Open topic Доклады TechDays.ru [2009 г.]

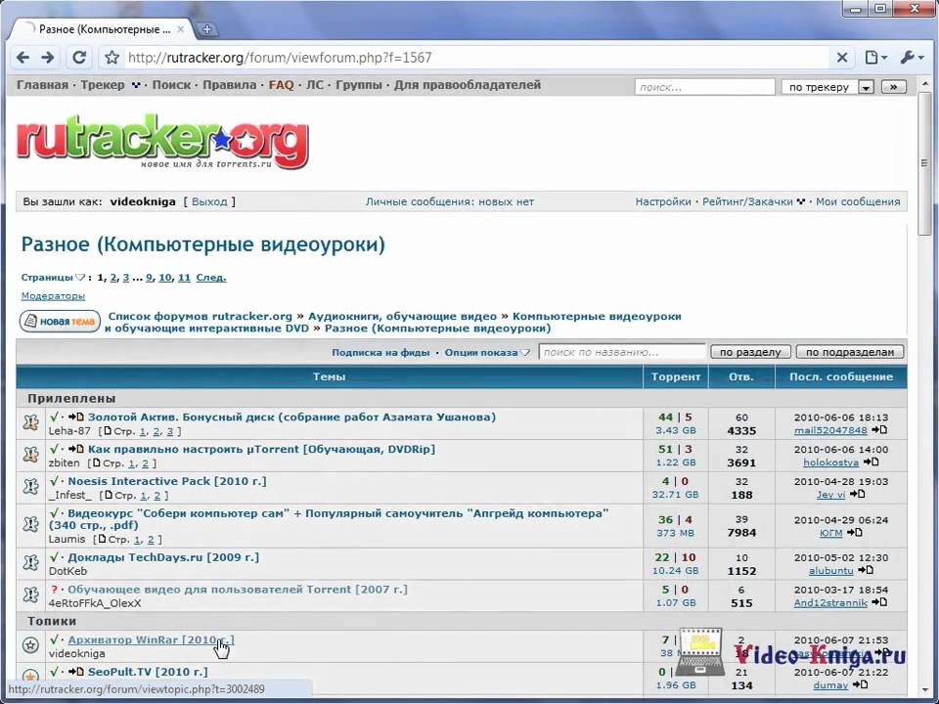pos(163,556)
